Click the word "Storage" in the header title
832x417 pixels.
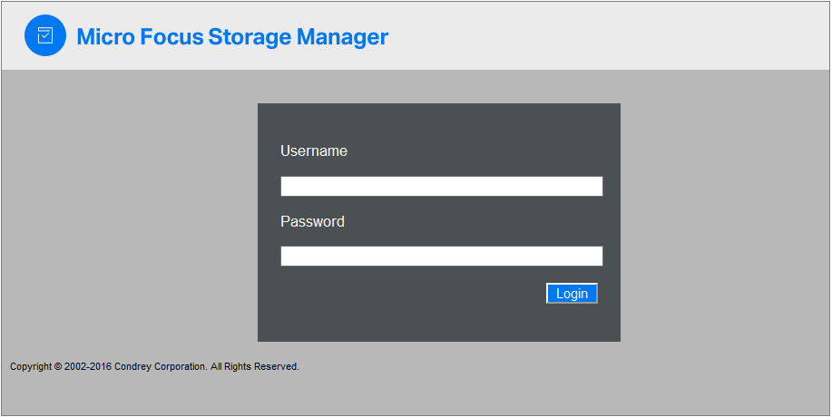(250, 37)
